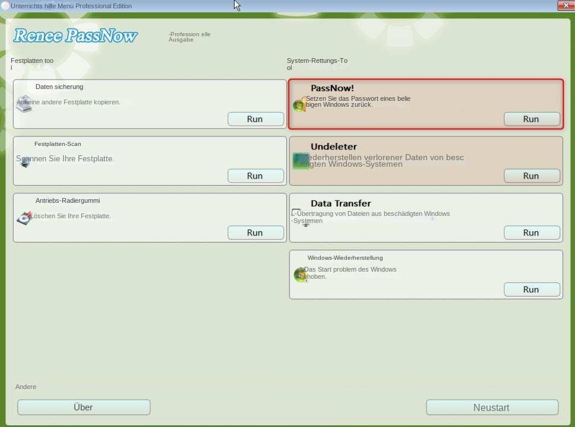Screen dimensions: 575x427
Task: Click the PassNow! Windows key icon
Action: (x=299, y=105)
